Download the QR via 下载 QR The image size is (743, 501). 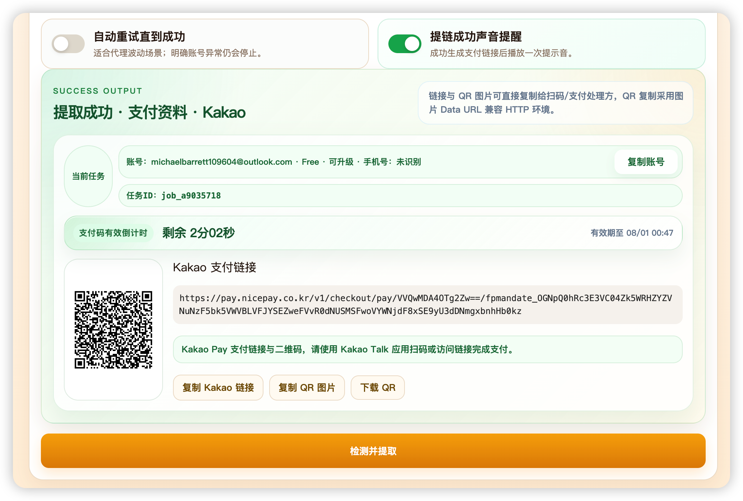(x=378, y=388)
